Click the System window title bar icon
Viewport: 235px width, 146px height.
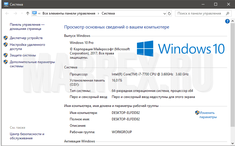6,4
